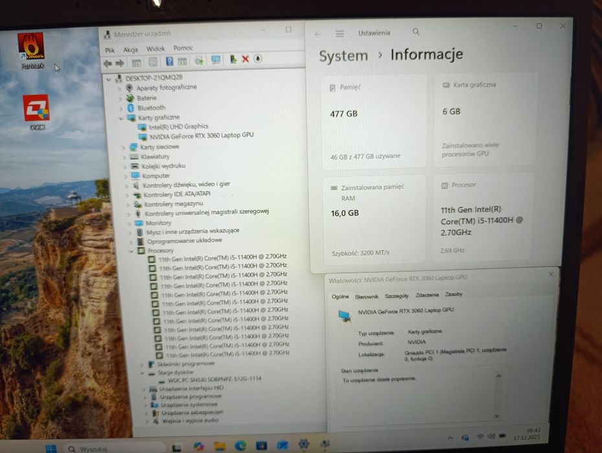602x453 pixels.
Task: Collapse the Procesory node
Action: click(132, 251)
